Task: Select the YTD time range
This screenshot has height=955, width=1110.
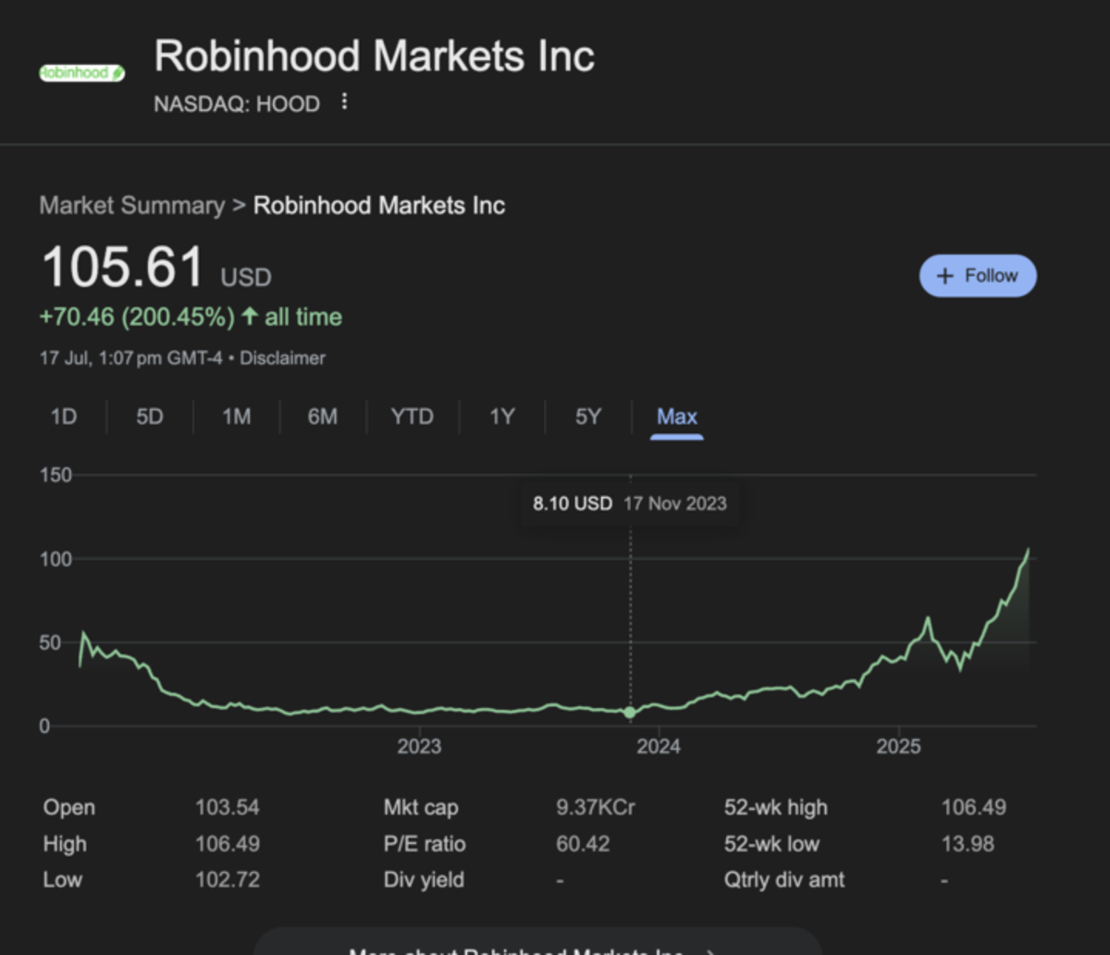Action: click(411, 416)
